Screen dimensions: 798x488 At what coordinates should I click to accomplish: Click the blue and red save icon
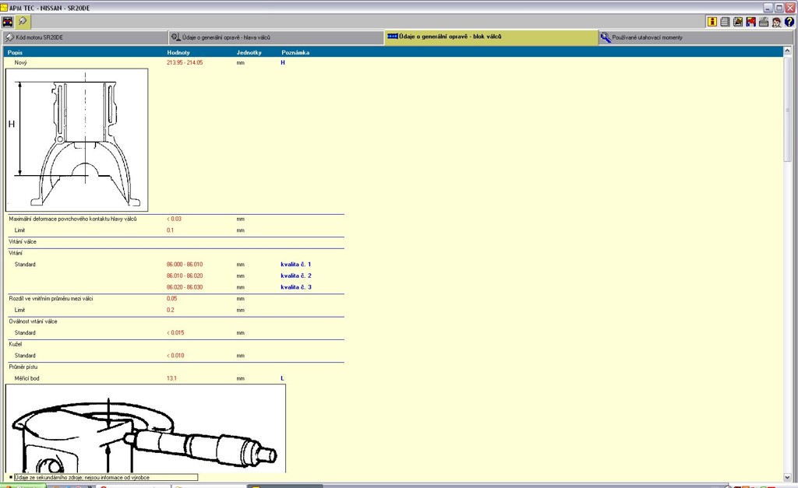point(750,22)
